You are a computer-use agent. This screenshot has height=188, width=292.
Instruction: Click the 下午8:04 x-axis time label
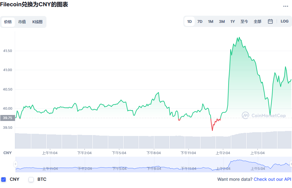click(154, 153)
